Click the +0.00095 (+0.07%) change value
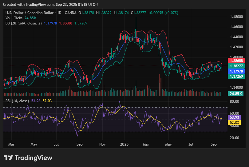This screenshot has height=167, width=249. (163, 13)
